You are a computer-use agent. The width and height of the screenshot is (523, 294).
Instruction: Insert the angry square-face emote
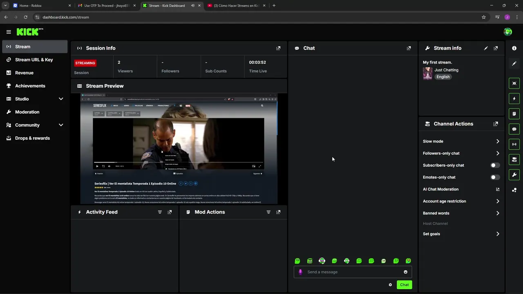pyautogui.click(x=310, y=261)
